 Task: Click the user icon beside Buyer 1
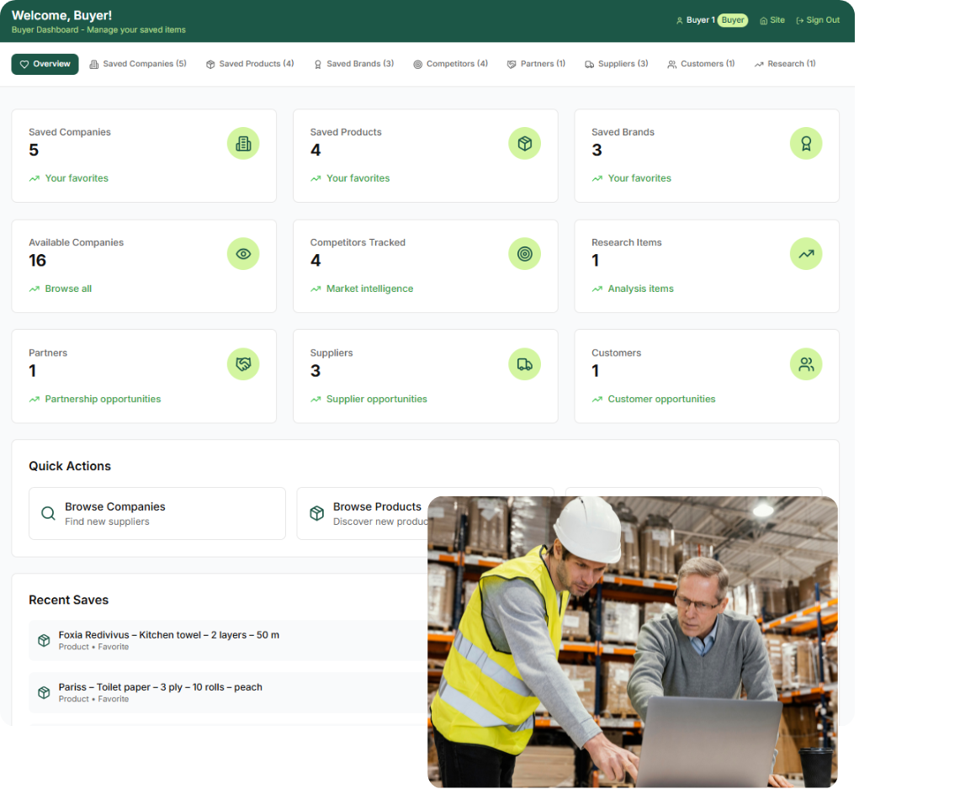(x=679, y=21)
